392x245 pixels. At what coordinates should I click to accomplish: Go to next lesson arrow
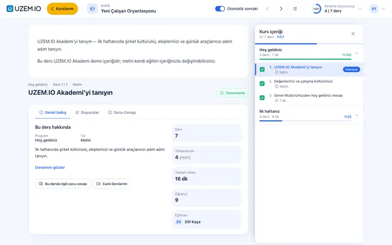pyautogui.click(x=281, y=9)
